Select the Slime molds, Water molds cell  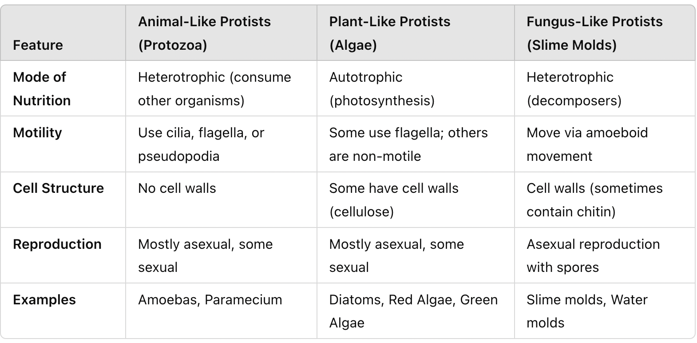pos(587,311)
